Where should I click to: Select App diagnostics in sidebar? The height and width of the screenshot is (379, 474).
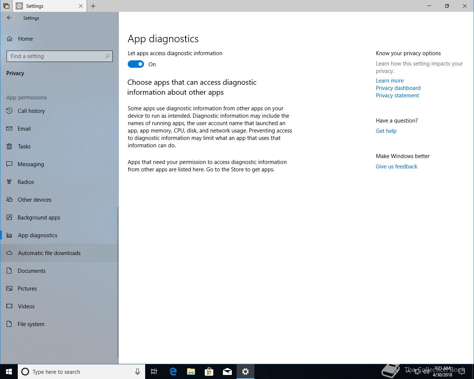tap(59, 235)
